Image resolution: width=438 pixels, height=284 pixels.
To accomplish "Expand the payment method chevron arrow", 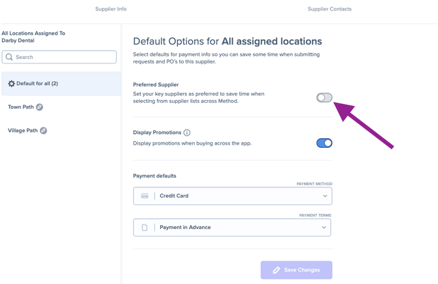I will point(325,196).
